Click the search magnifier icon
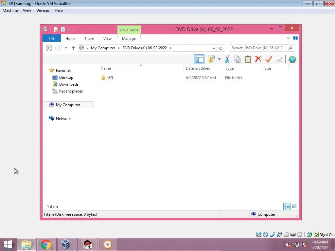Viewport: 335px width, 251px height. coord(291,48)
